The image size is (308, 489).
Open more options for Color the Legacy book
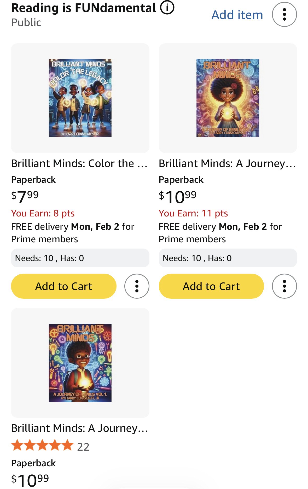137,286
